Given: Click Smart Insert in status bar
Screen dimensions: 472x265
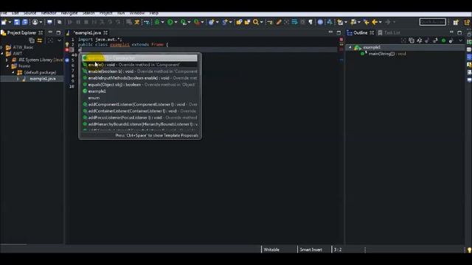Looking at the screenshot, I should click(x=310, y=250).
